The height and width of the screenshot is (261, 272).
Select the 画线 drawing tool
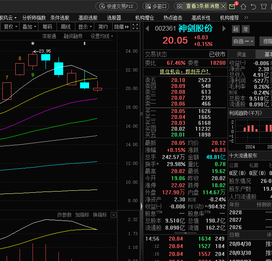pos(66,27)
